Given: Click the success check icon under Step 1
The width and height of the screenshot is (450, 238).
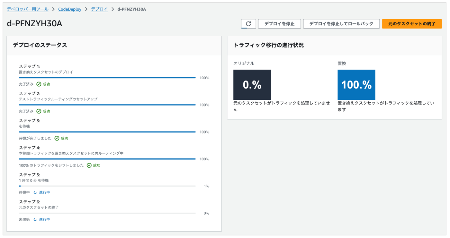Looking at the screenshot, I should pos(39,84).
